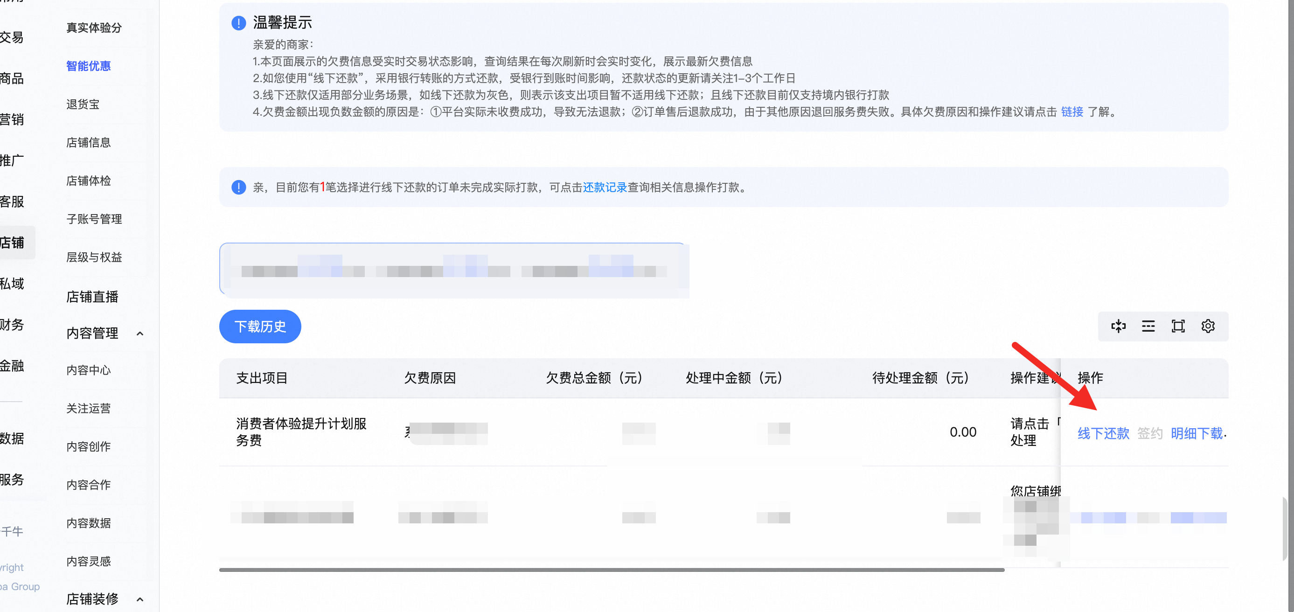Click the horizontal table scrollbar

pos(612,570)
